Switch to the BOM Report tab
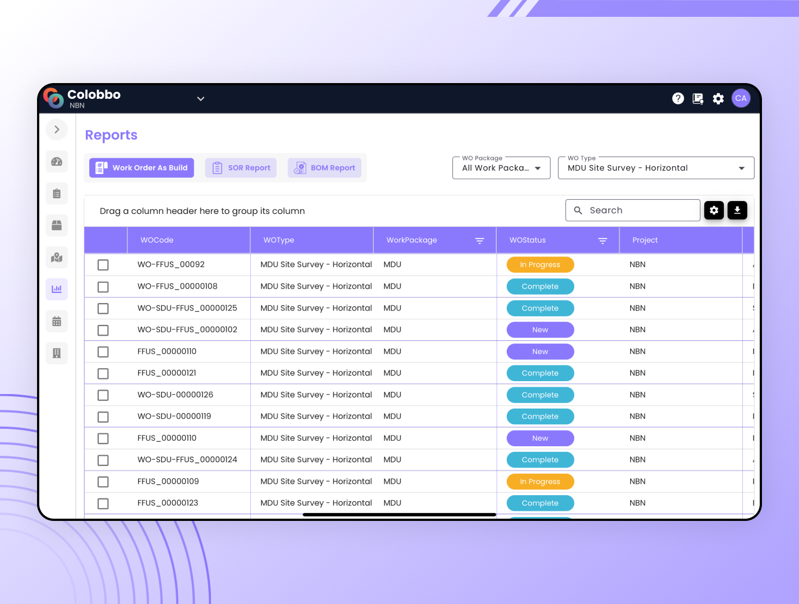Image resolution: width=799 pixels, height=604 pixels. click(x=324, y=168)
